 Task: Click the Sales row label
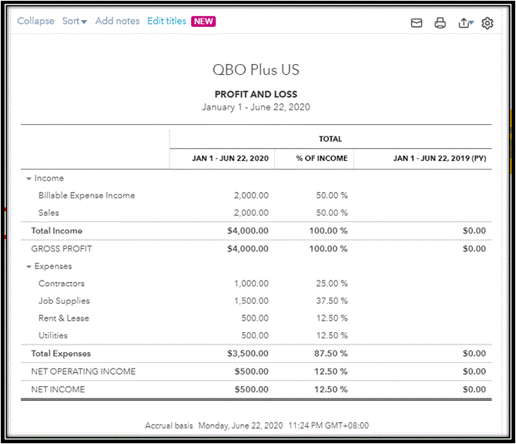click(49, 213)
